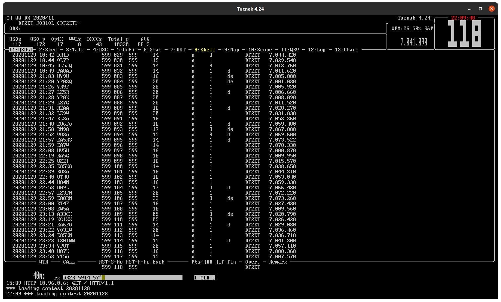Open the 10:Scope tab
The image size is (501, 302).
(x=260, y=50)
